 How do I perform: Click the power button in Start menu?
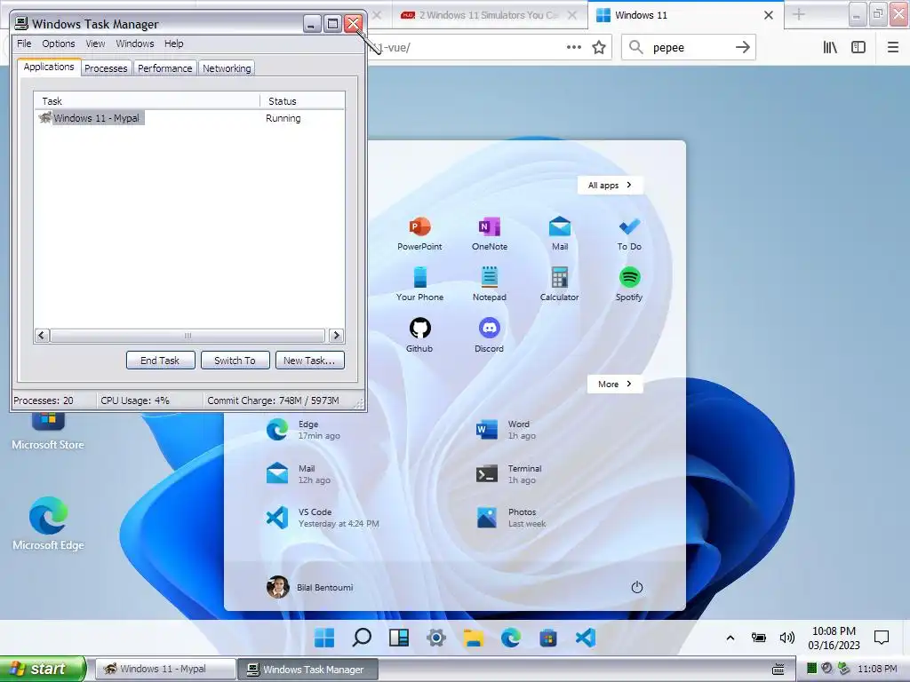tap(636, 587)
